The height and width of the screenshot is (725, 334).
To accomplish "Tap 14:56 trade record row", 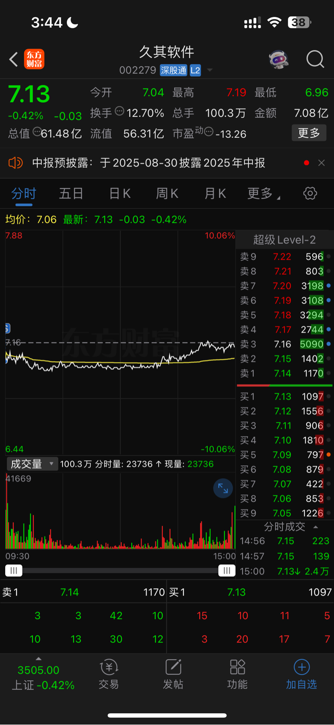I will click(x=284, y=541).
